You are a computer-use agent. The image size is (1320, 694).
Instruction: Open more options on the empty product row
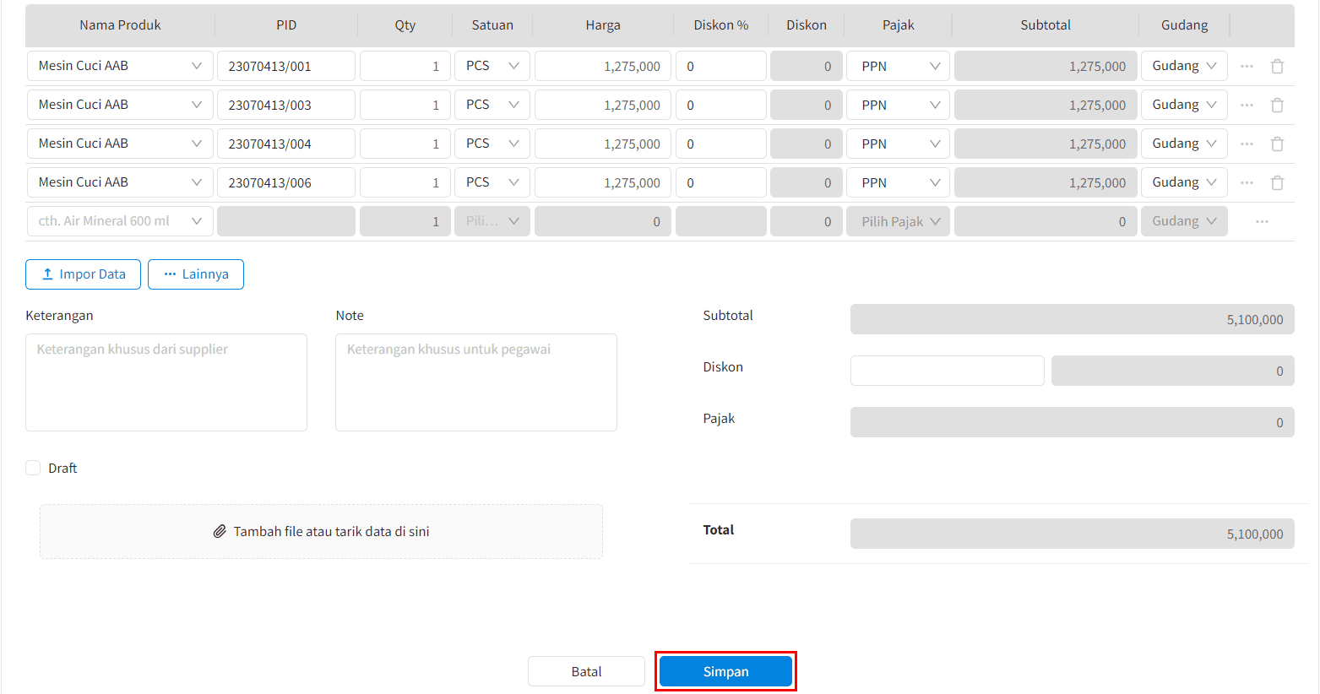(1262, 221)
